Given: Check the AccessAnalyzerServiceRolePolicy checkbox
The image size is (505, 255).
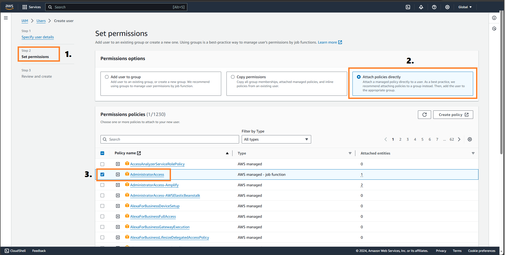Looking at the screenshot, I should [x=102, y=164].
